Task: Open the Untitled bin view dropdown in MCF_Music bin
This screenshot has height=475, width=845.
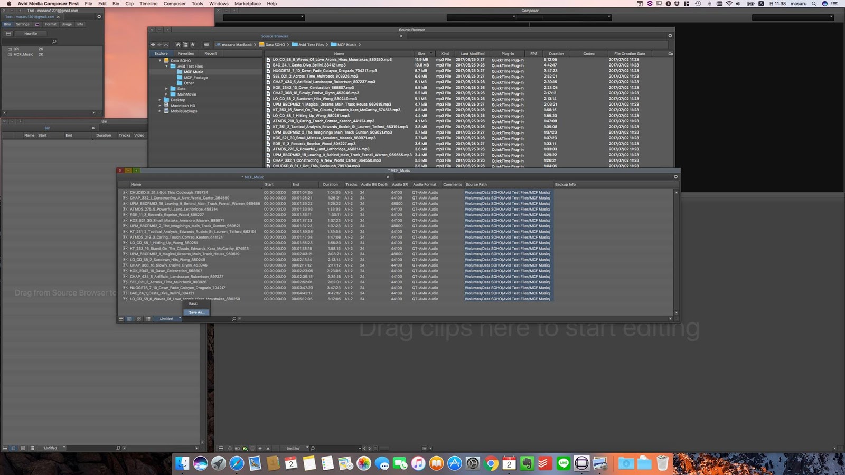Action: click(168, 319)
